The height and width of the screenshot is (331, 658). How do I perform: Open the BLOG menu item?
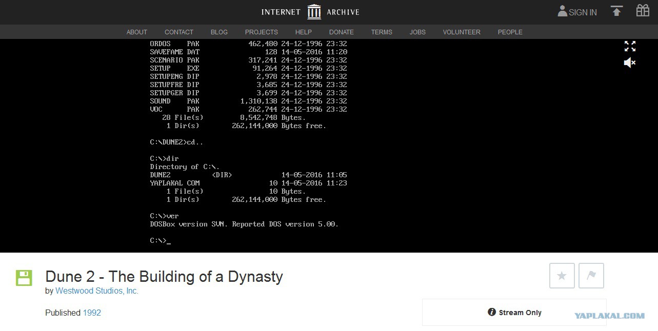219,32
